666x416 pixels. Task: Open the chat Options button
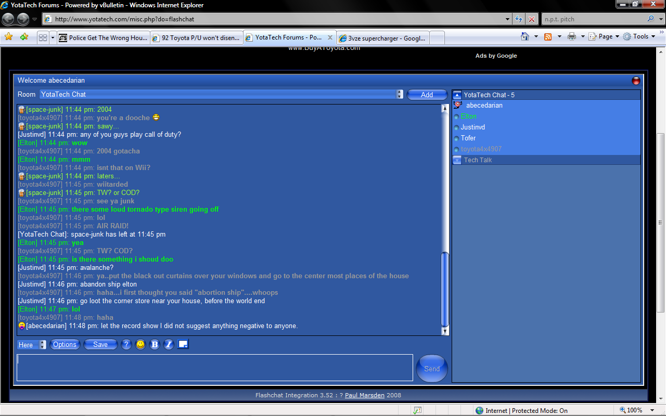click(x=65, y=344)
